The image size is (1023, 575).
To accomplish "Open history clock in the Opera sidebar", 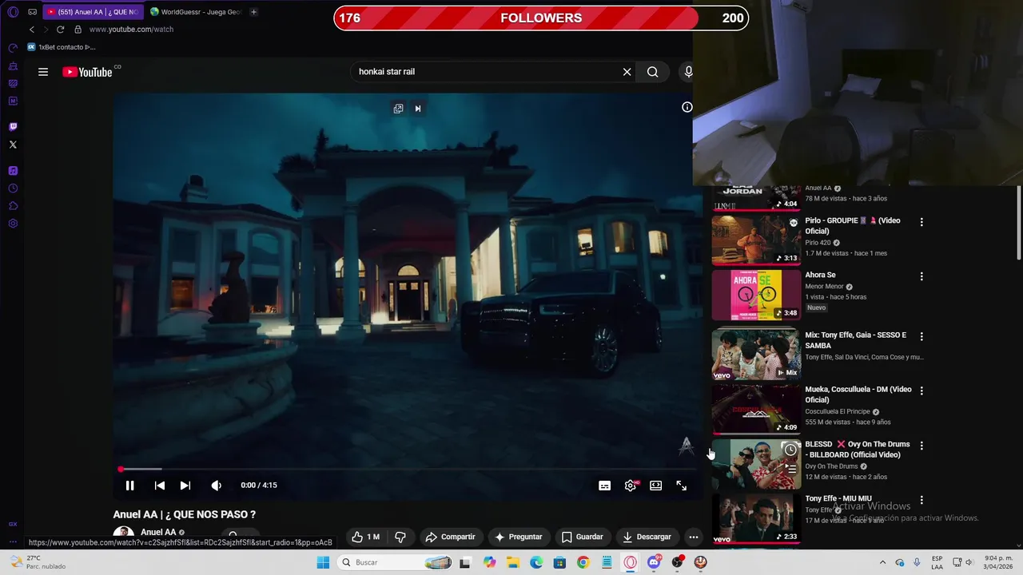I will click(x=13, y=188).
